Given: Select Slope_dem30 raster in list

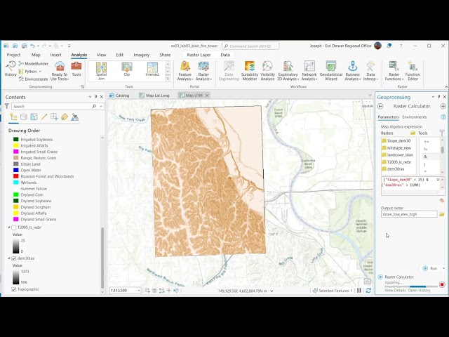Looking at the screenshot, I should pyautogui.click(x=398, y=140).
